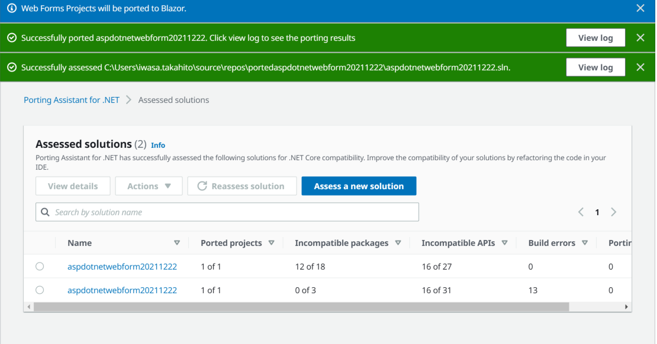Open the Actions dropdown
The image size is (657, 344).
point(149,186)
